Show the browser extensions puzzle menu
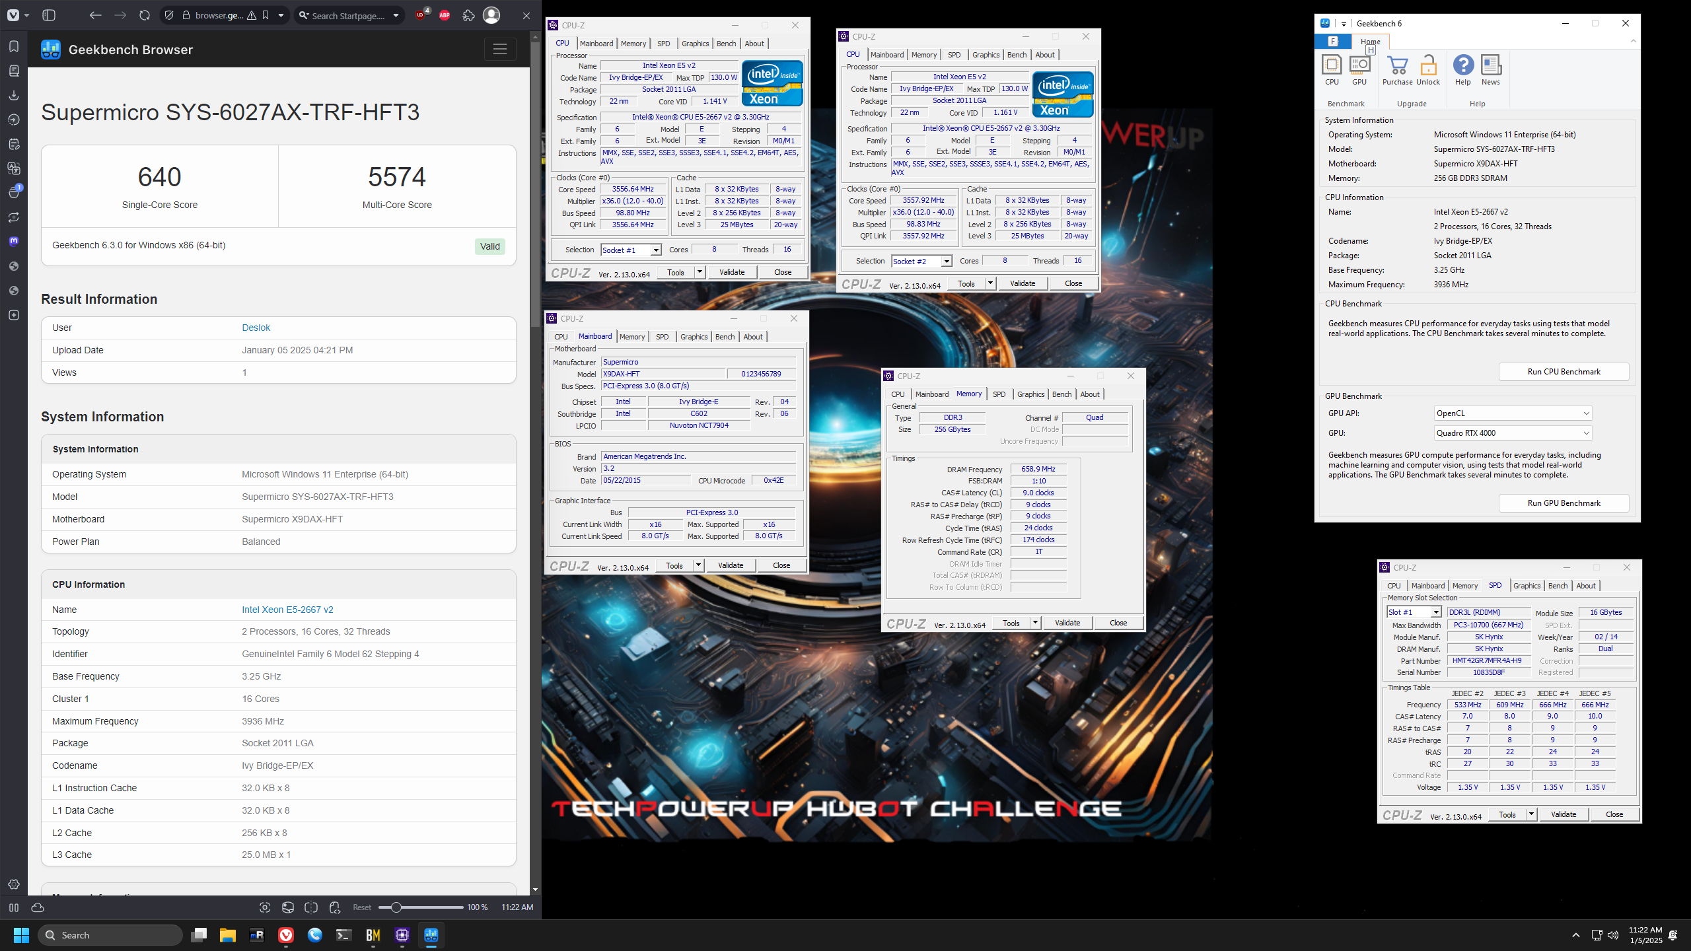Viewport: 1691px width, 951px height. coord(468,15)
